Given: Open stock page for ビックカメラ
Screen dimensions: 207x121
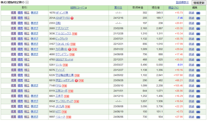Looking at the screenshot, I should [62, 39].
